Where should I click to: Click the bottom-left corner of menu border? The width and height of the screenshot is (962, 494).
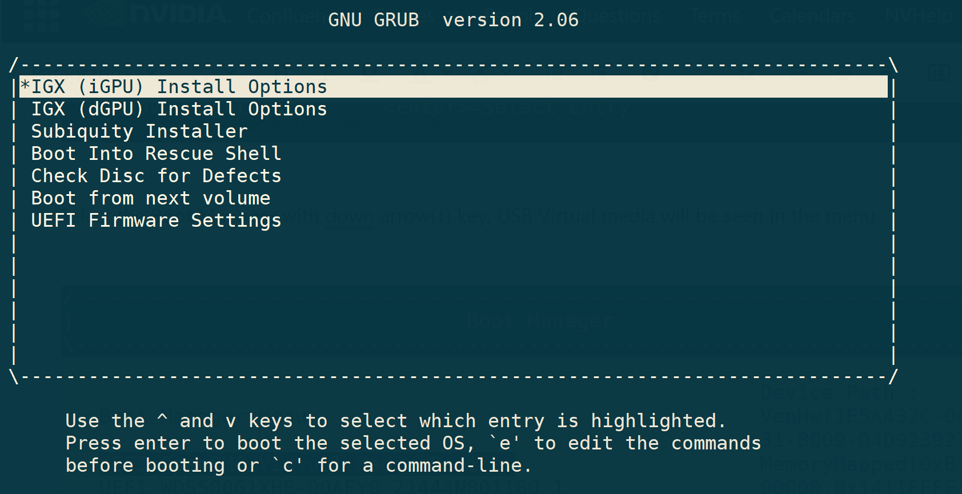click(14, 377)
